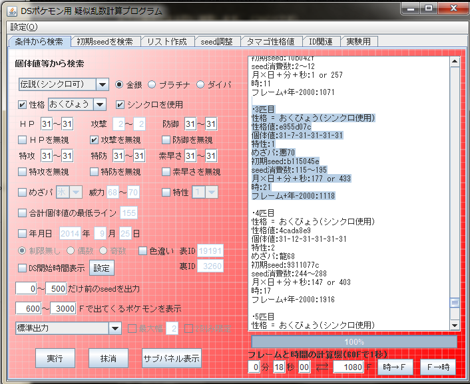Expand the おくびょう nature dropdown
This screenshot has height=384, width=470.
(x=100, y=105)
